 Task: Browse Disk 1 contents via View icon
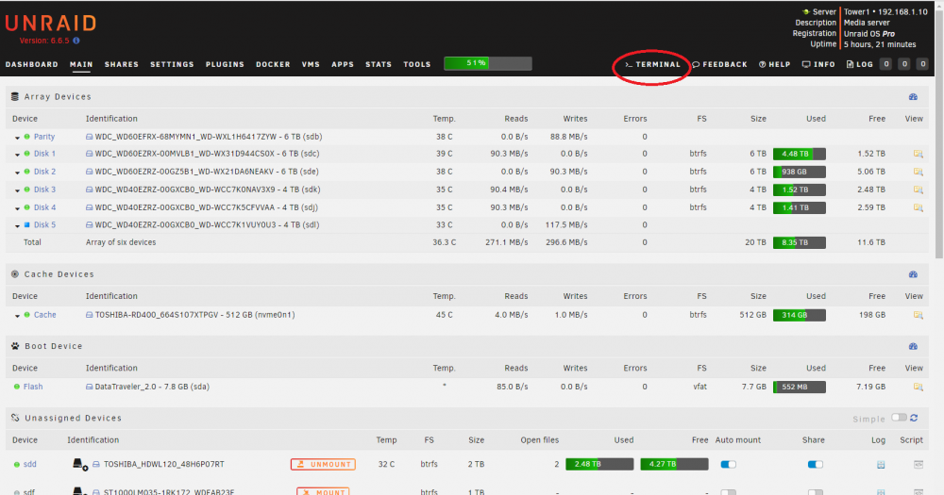(x=919, y=154)
